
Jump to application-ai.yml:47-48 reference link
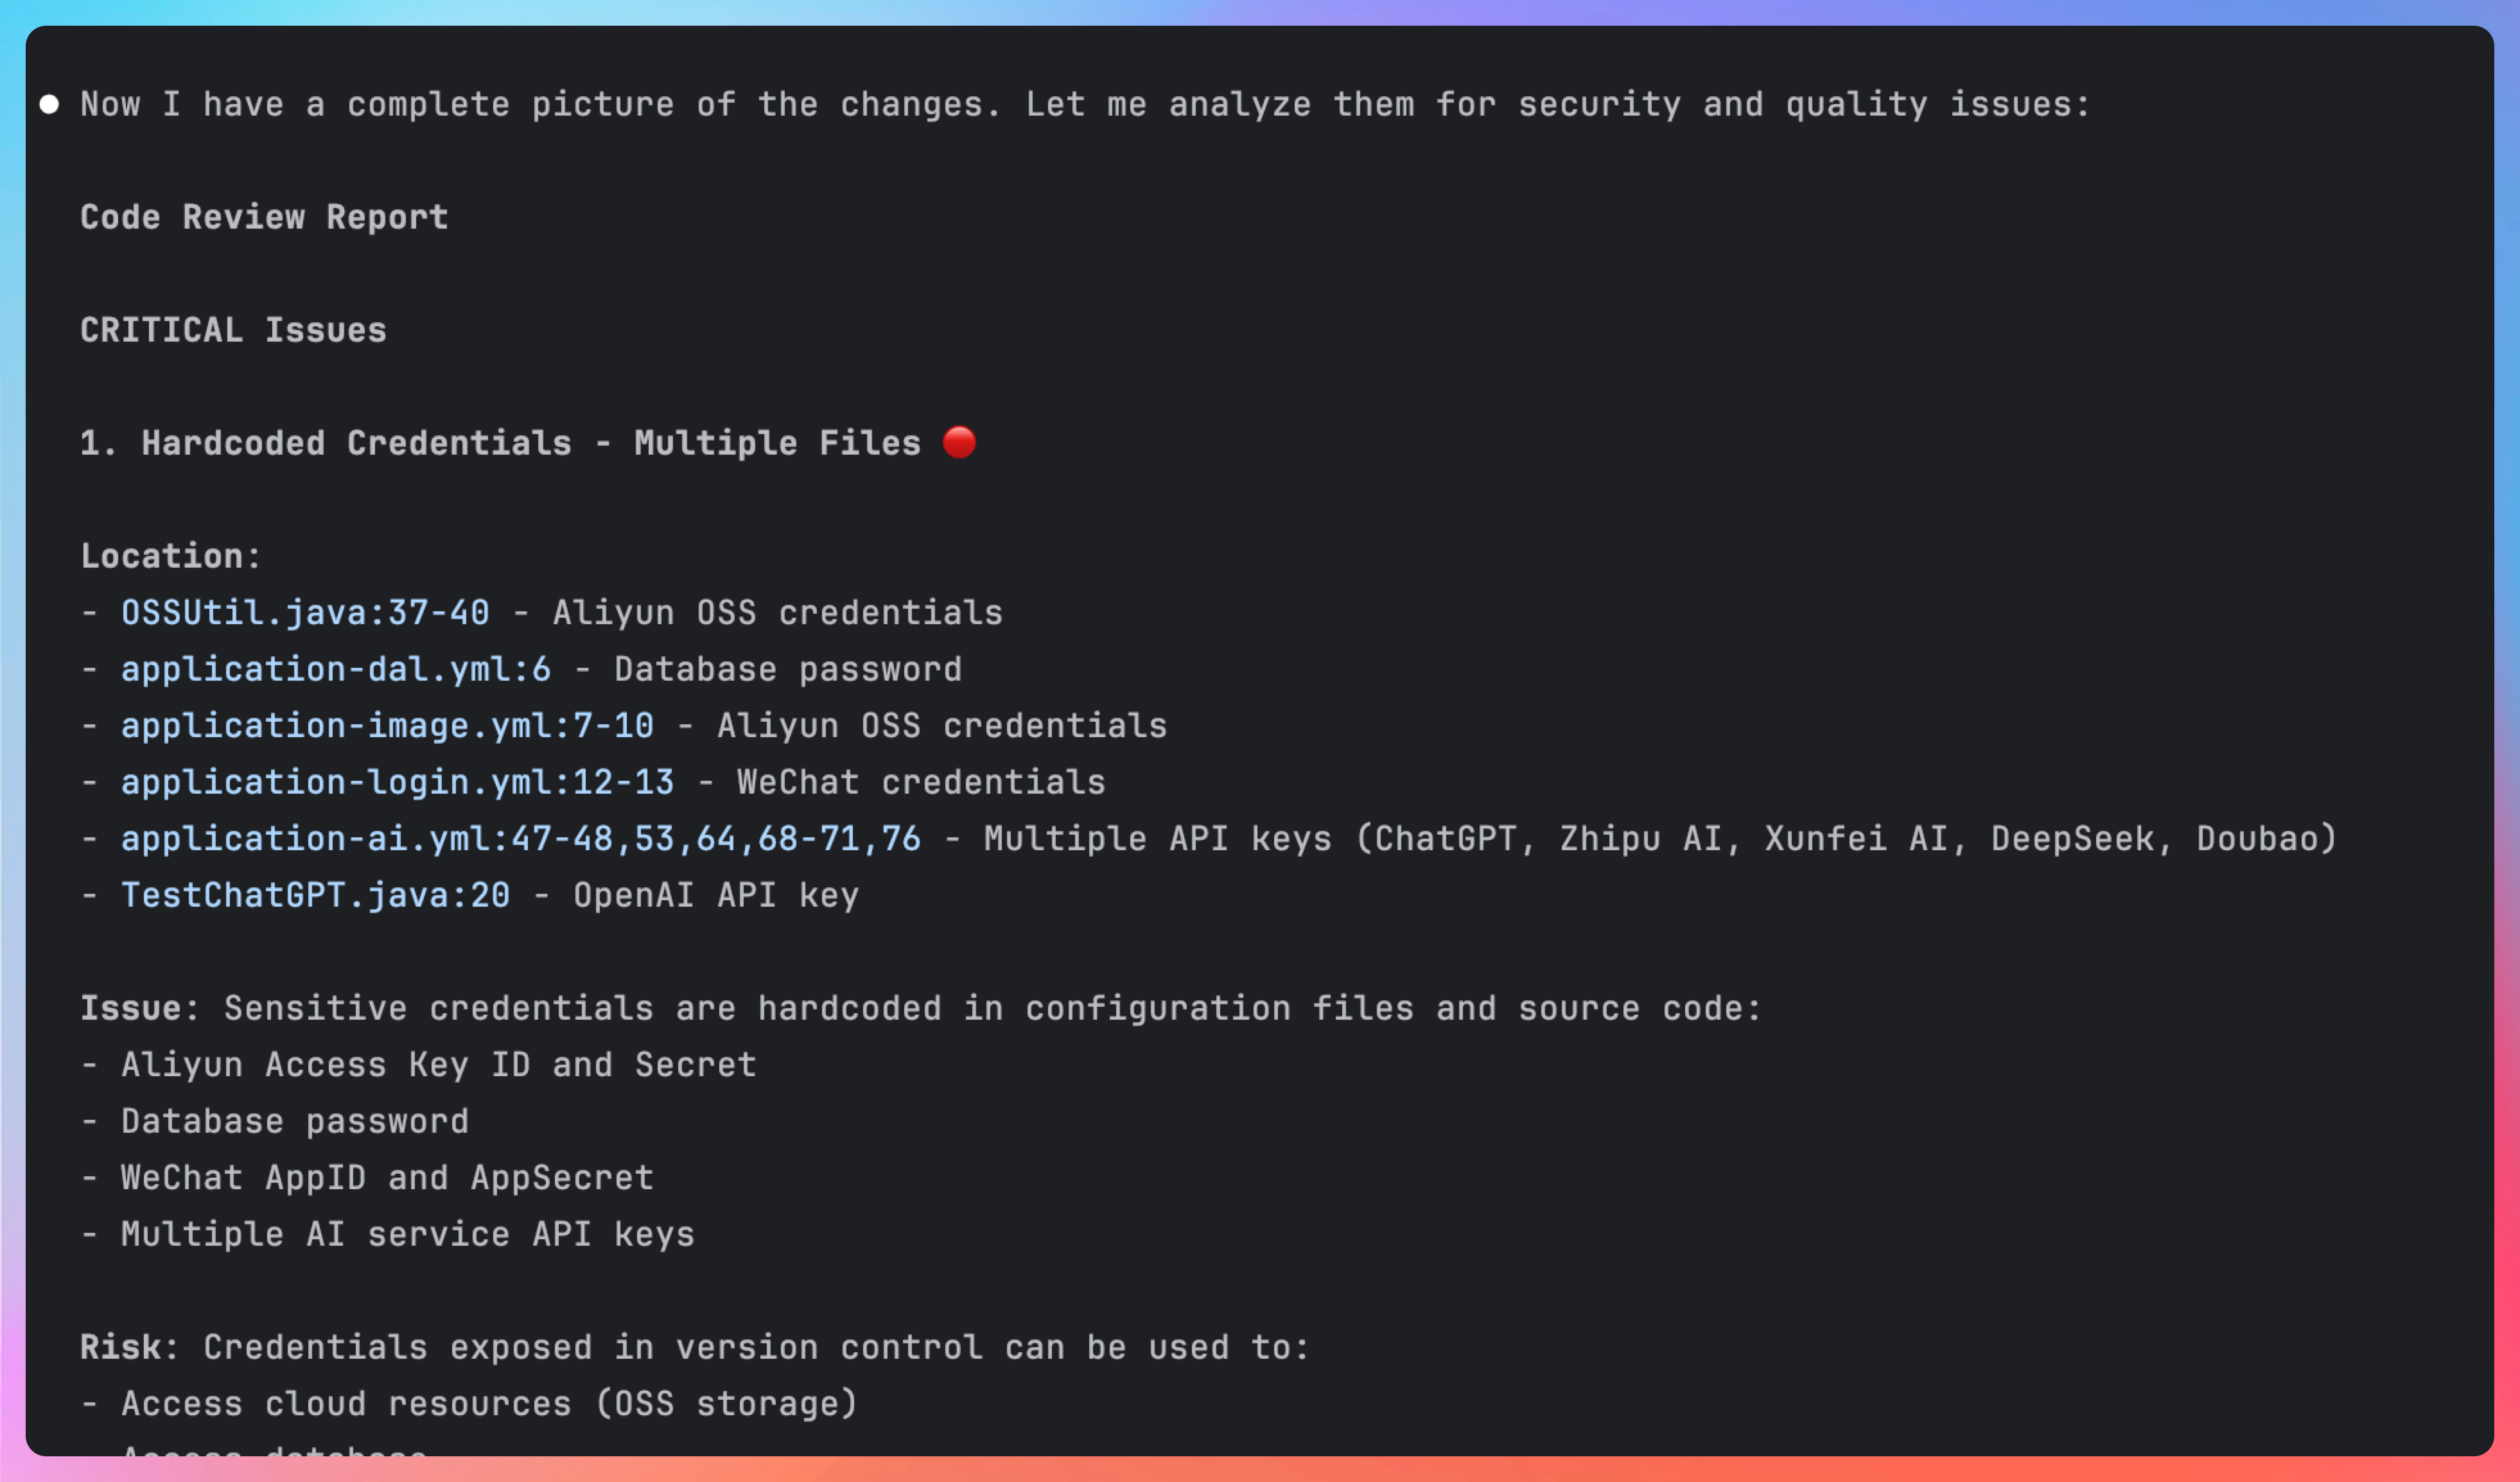pyautogui.click(x=520, y=838)
